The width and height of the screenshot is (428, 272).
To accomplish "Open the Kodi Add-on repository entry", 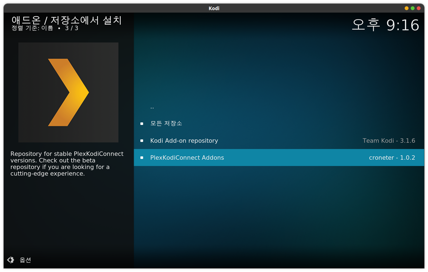I will click(x=279, y=141).
